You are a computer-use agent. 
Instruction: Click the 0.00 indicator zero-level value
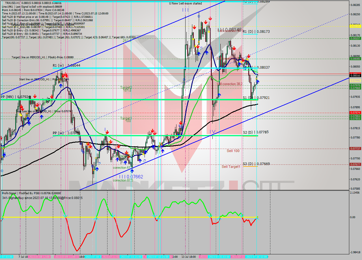coord(352,217)
